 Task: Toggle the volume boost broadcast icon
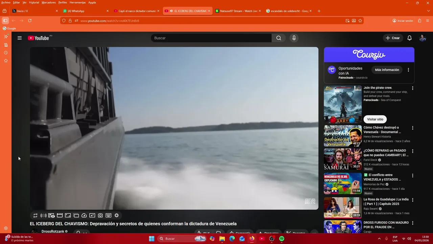tap(44, 216)
